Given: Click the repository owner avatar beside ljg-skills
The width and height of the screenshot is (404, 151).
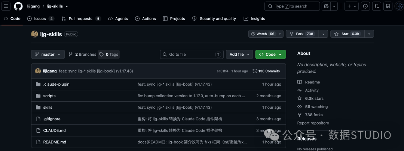Looking at the screenshot, I should (34, 34).
